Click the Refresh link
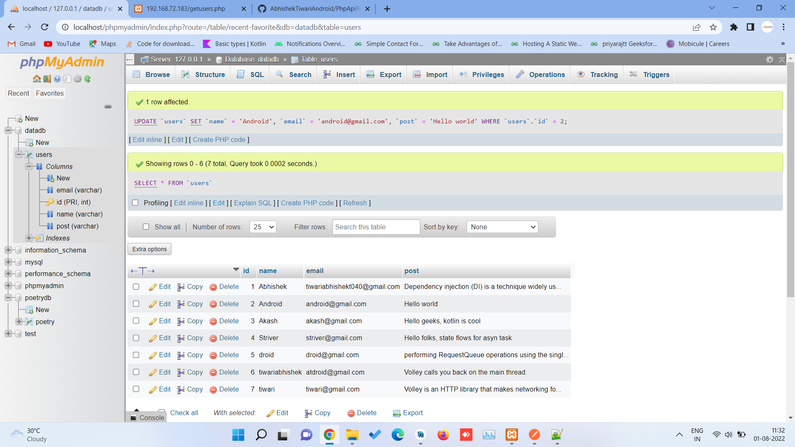The image size is (795, 447). click(x=355, y=203)
